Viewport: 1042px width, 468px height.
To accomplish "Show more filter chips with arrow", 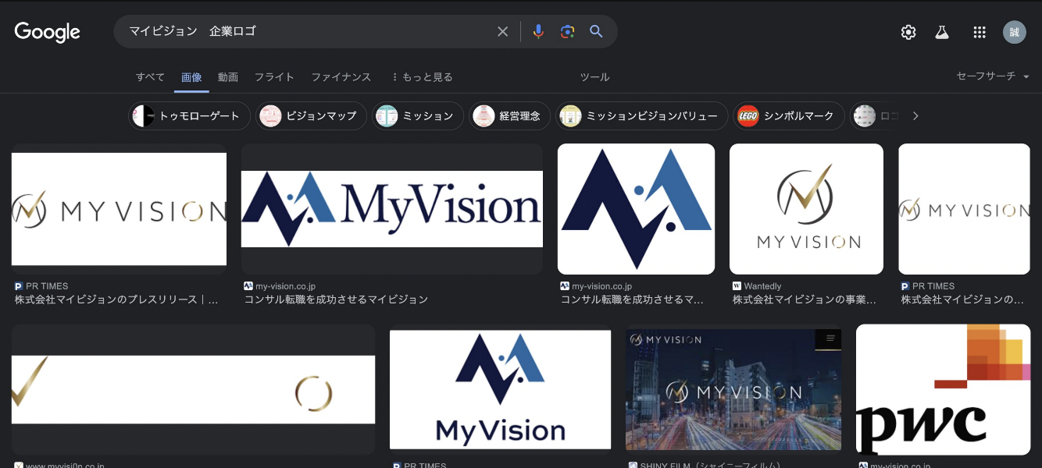I will tap(915, 116).
